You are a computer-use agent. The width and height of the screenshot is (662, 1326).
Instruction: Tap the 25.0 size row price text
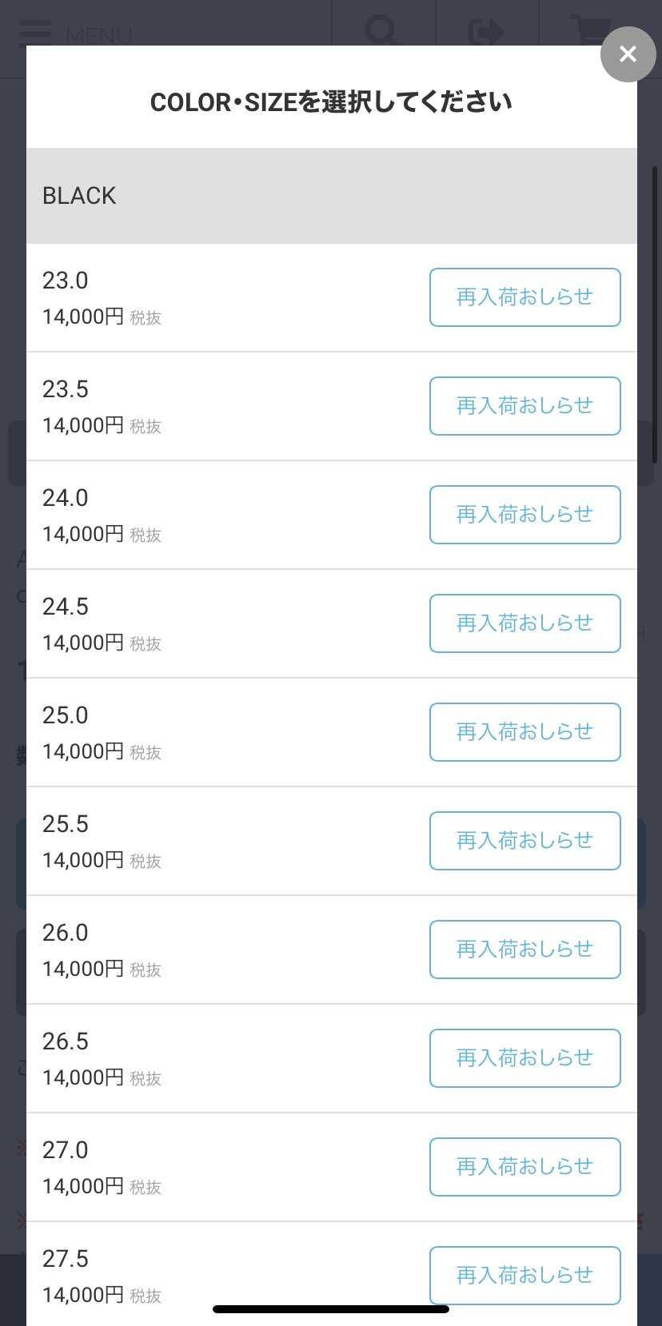[x=83, y=751]
